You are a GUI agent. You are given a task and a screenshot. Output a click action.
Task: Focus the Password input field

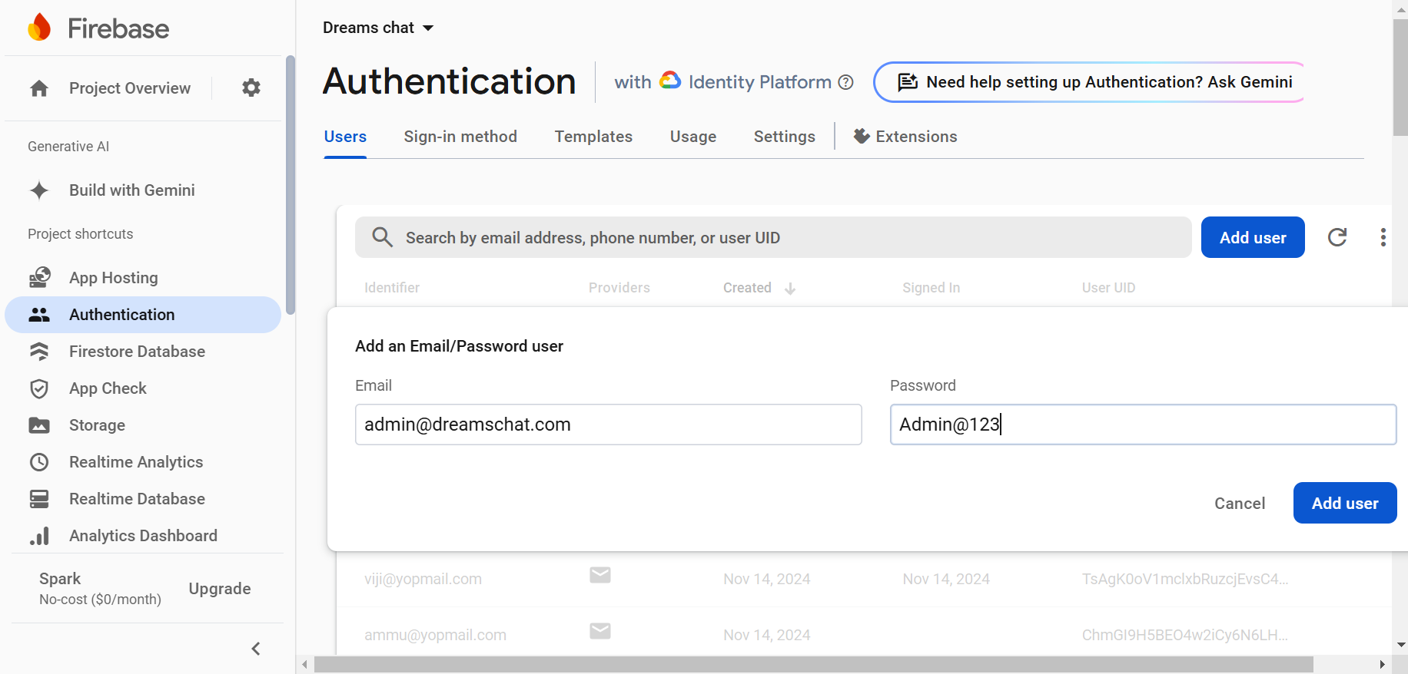tap(1143, 425)
